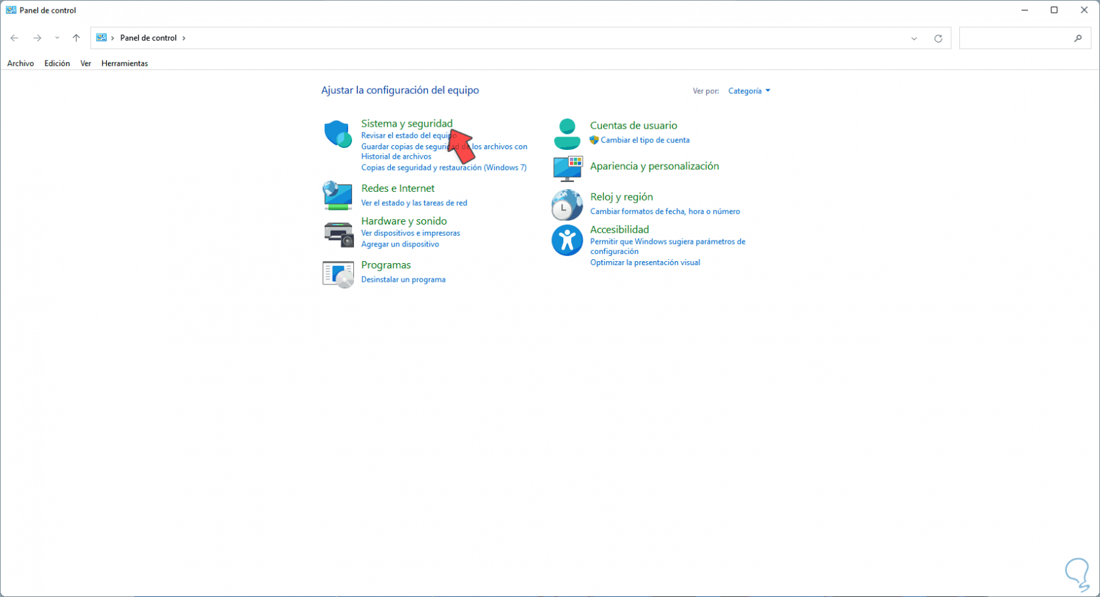Image resolution: width=1100 pixels, height=597 pixels.
Task: Click Revisar el estado del equipo
Action: click(x=409, y=135)
